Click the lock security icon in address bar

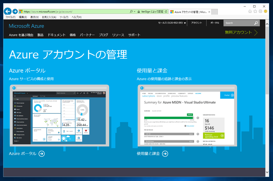point(139,12)
